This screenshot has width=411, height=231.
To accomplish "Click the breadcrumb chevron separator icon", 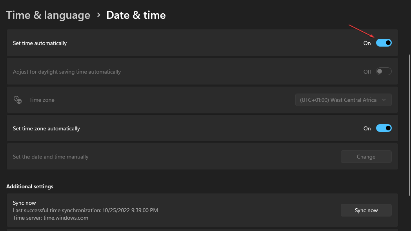I will [x=98, y=15].
